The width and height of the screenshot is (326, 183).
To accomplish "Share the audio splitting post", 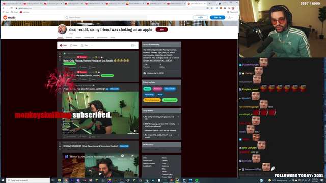I will 83,137.
